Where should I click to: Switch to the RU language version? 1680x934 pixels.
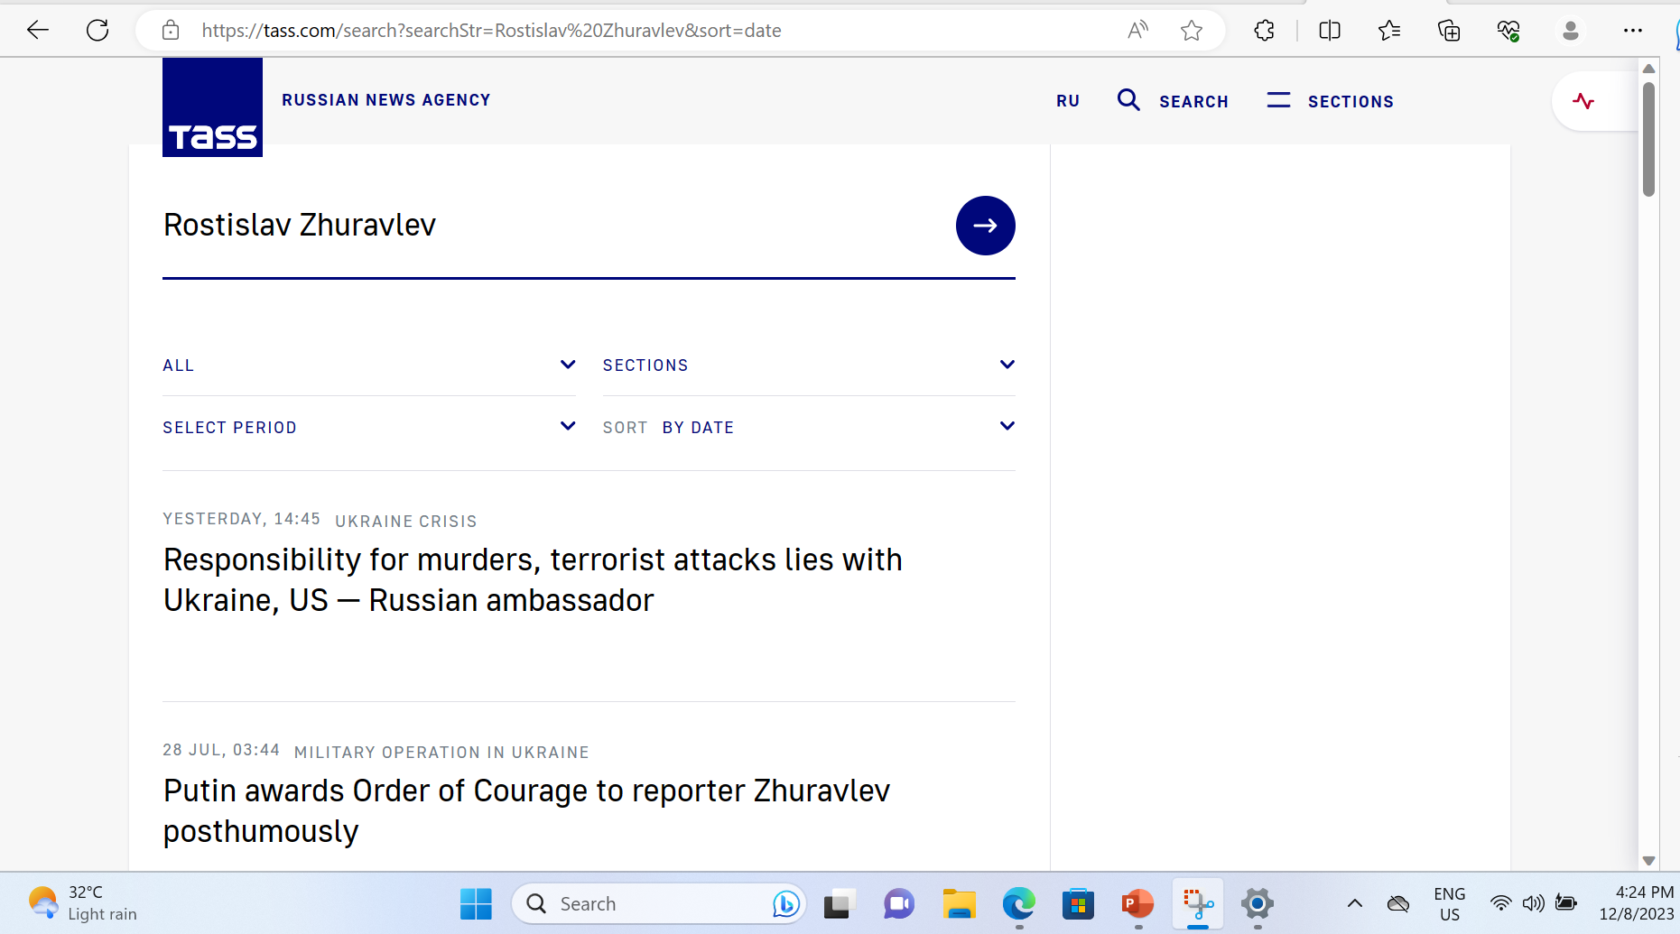pos(1068,101)
